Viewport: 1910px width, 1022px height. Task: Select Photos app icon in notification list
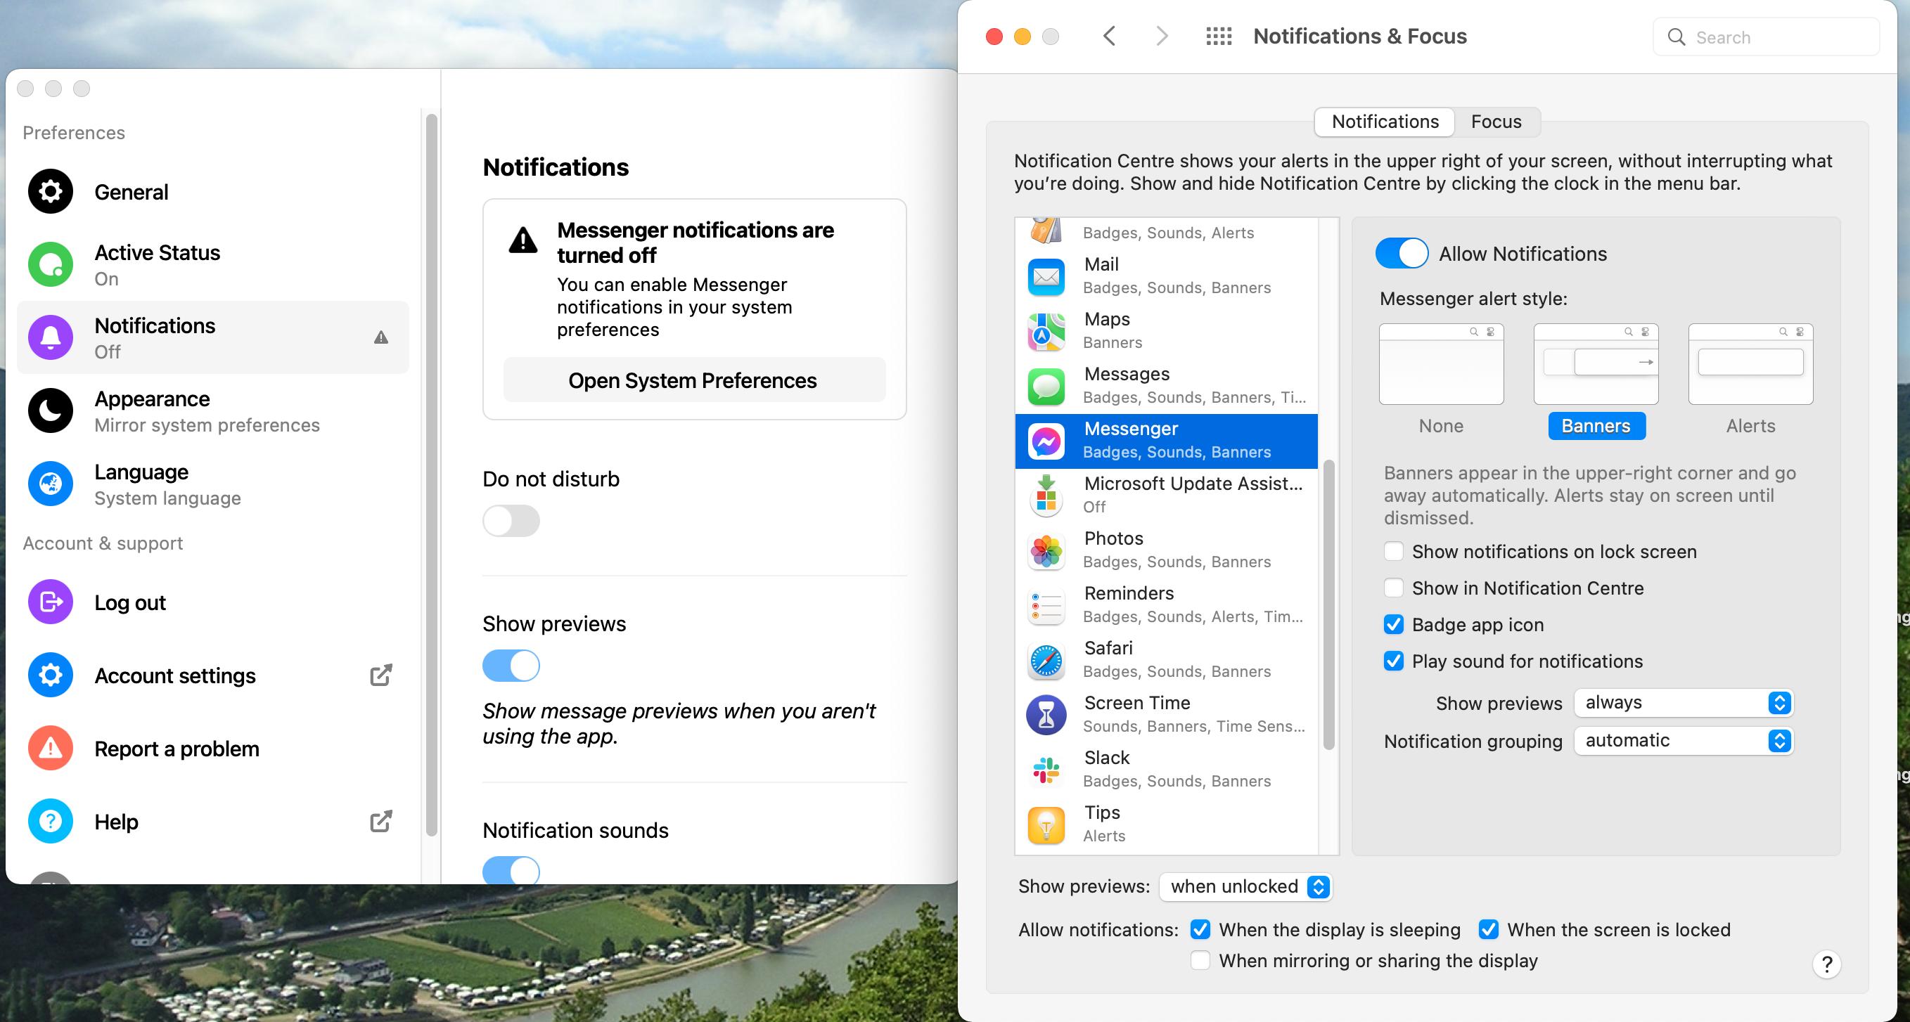pos(1046,551)
